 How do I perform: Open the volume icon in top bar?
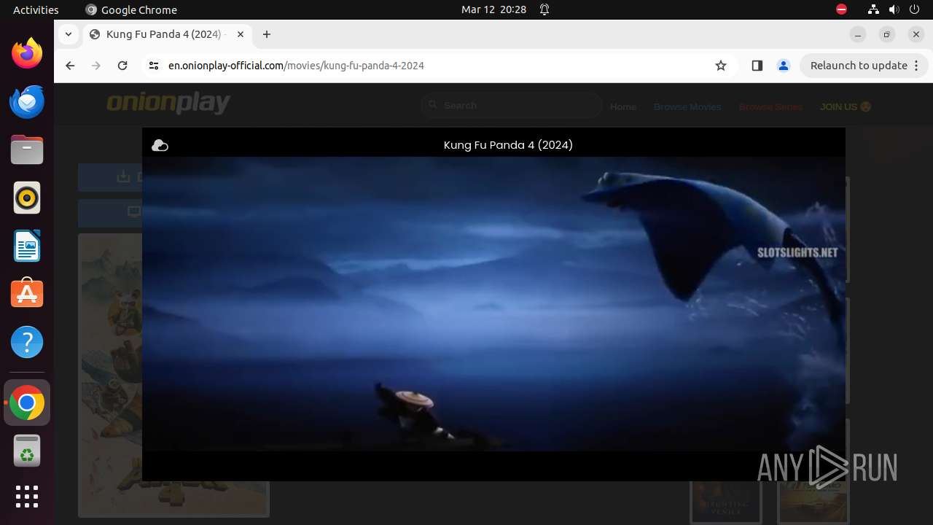pyautogui.click(x=894, y=9)
